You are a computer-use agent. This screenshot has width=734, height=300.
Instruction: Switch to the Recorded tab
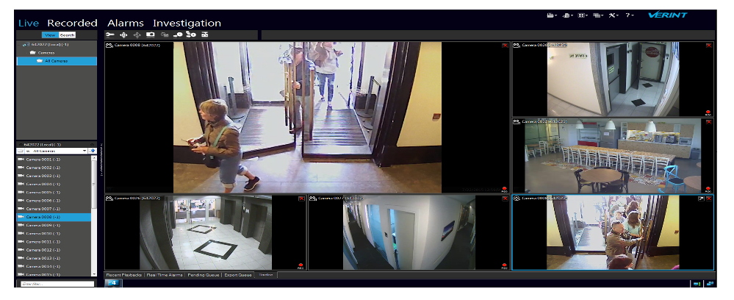point(72,23)
